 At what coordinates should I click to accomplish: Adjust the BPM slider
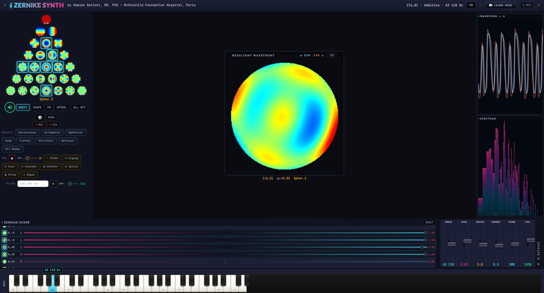(x=70, y=183)
